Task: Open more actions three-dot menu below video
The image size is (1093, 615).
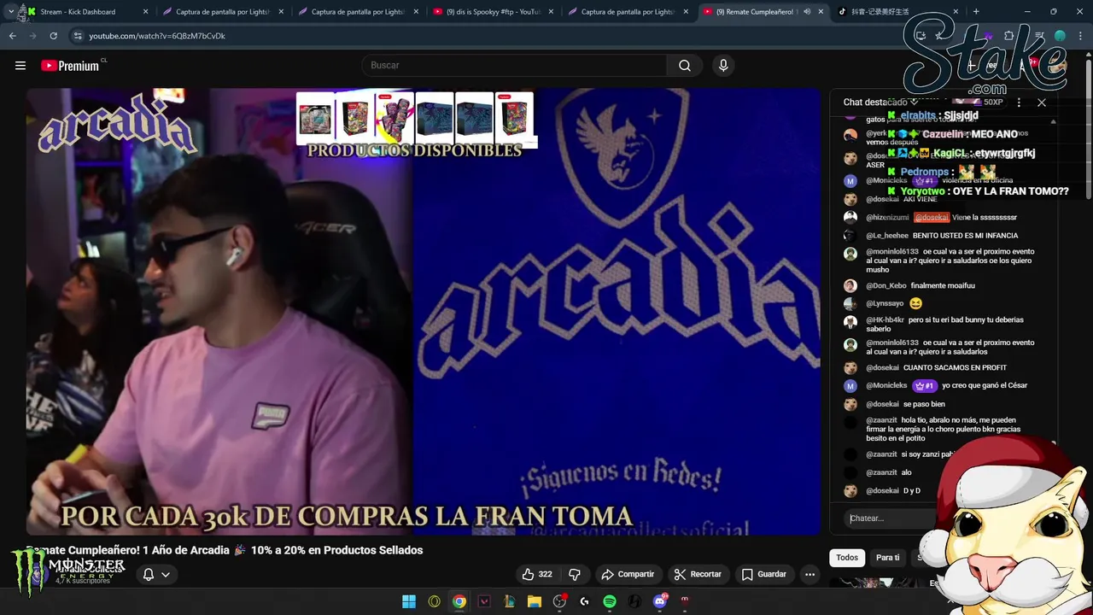Action: 810,574
